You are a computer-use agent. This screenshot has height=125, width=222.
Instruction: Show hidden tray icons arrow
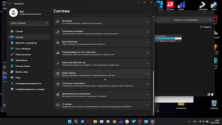pos(189,122)
